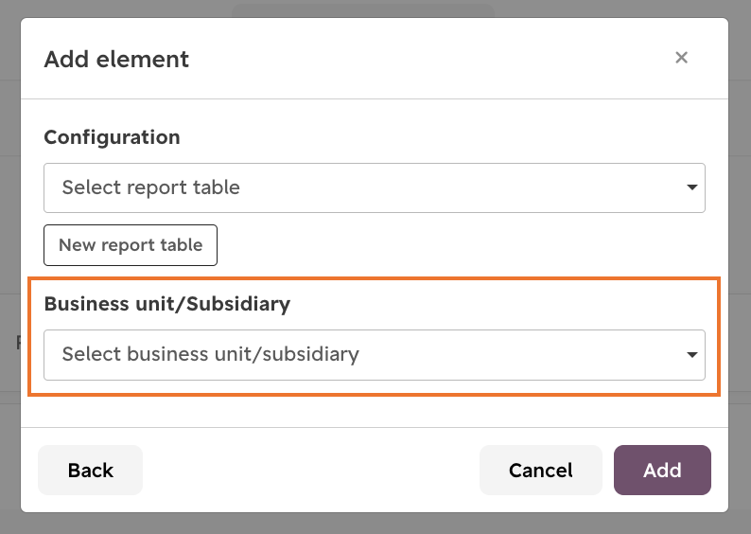Click the 'Select report table' placeholder text
The image size is (751, 534).
pos(151,187)
